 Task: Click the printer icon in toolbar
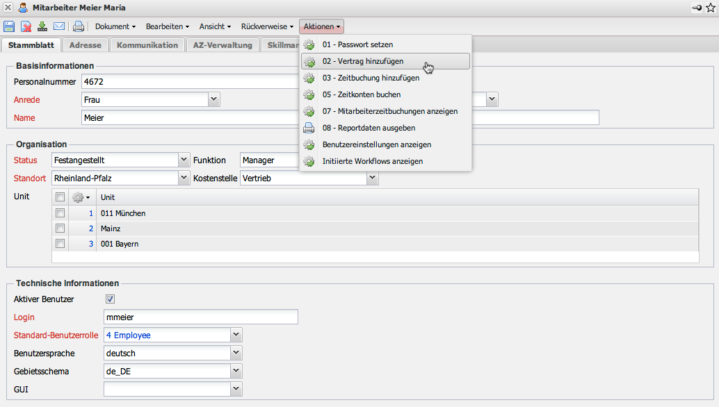[79, 26]
